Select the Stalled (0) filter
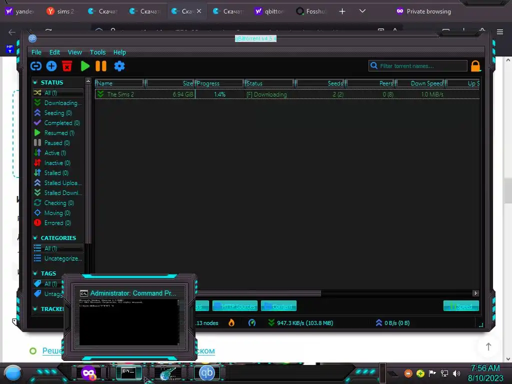 point(58,172)
